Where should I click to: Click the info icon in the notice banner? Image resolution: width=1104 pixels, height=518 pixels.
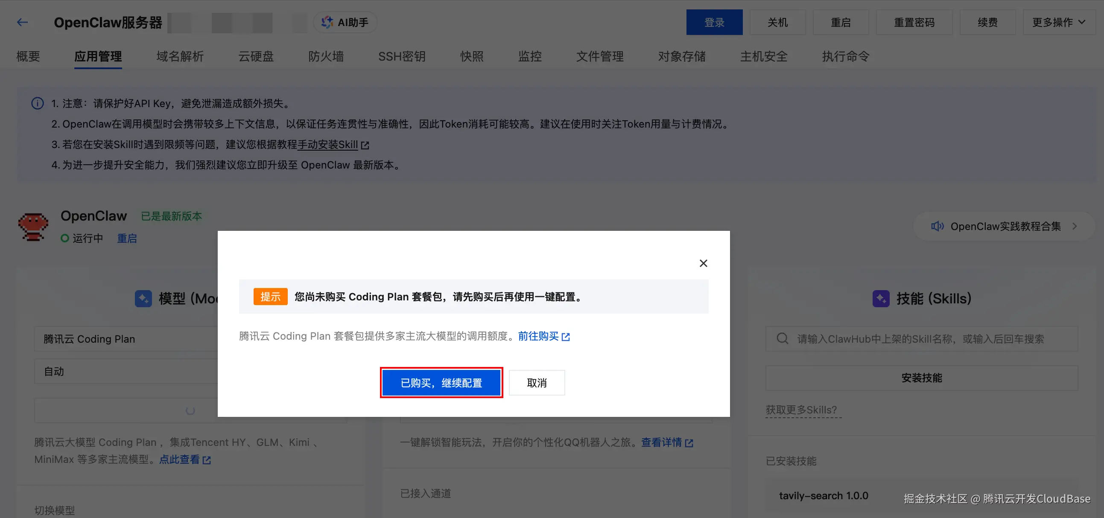pyautogui.click(x=37, y=103)
